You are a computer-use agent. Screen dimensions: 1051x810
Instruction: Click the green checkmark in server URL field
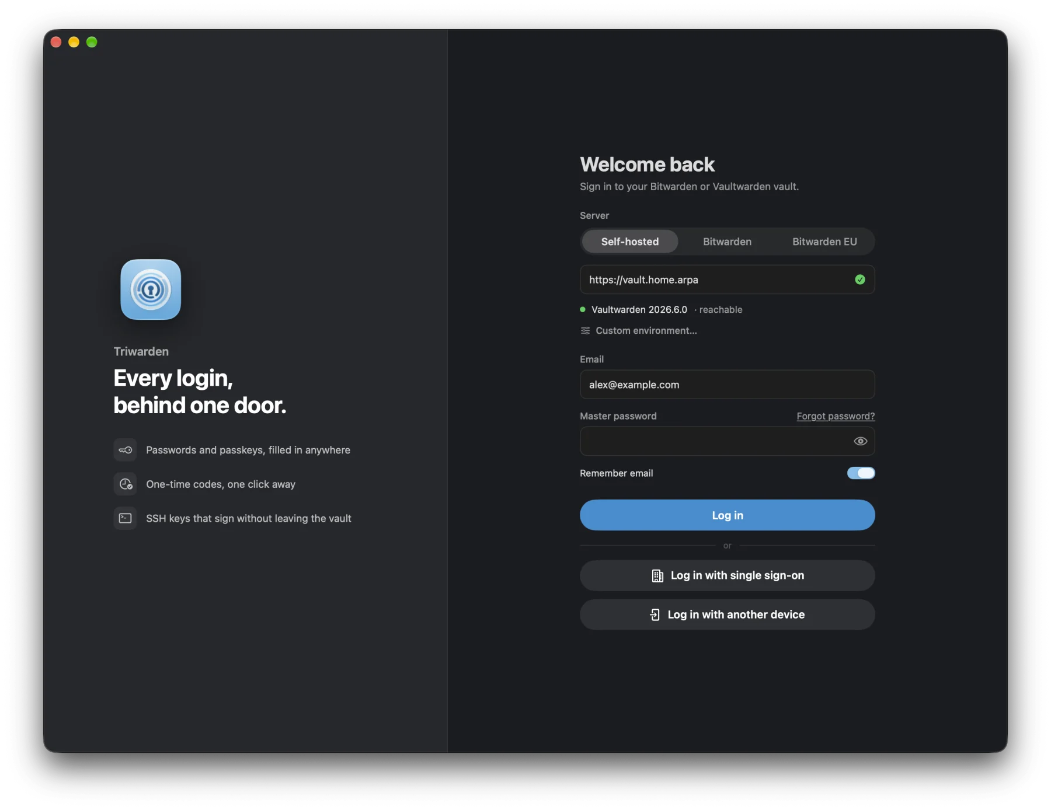point(860,280)
